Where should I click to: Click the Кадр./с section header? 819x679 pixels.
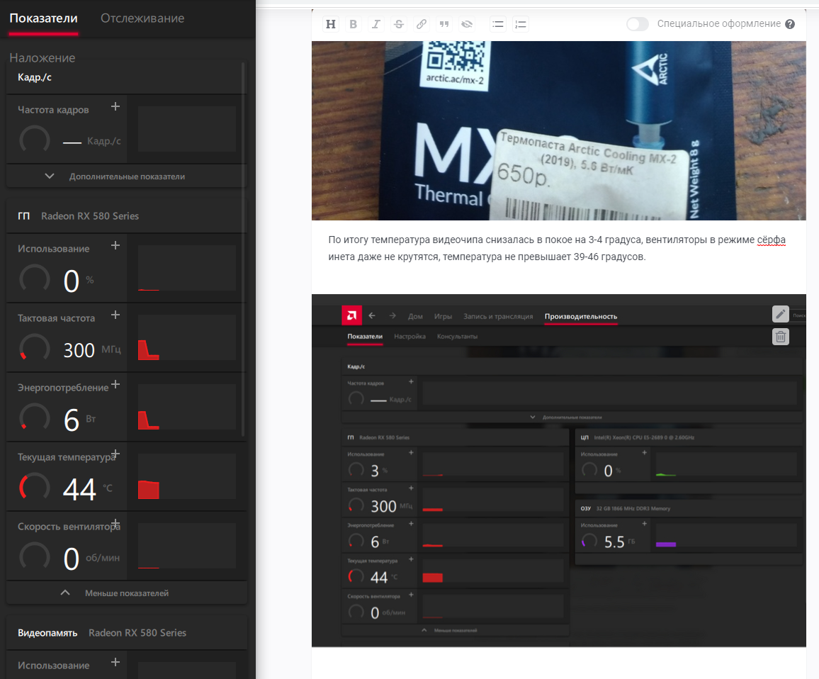[126, 77]
